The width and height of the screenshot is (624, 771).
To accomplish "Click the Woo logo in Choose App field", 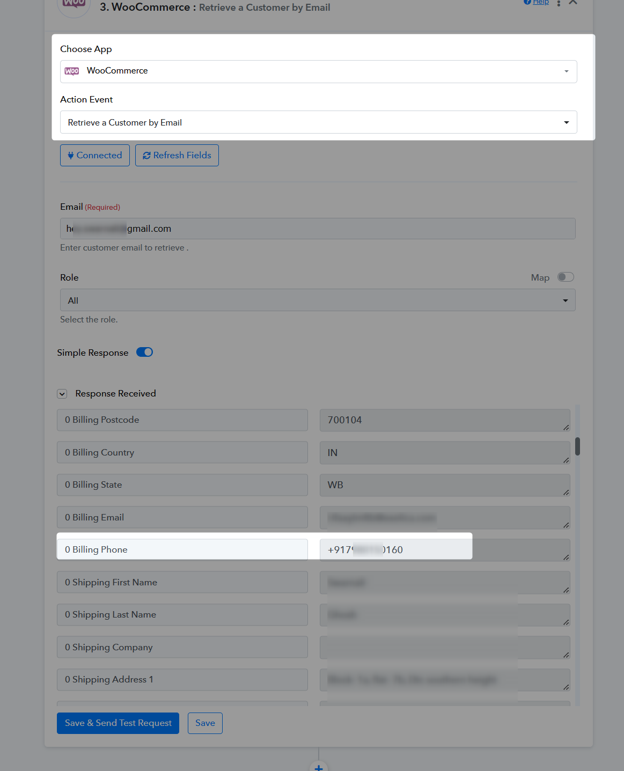I will [72, 71].
